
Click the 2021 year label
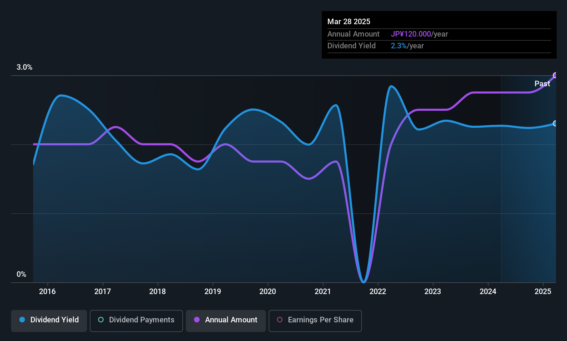323,292
